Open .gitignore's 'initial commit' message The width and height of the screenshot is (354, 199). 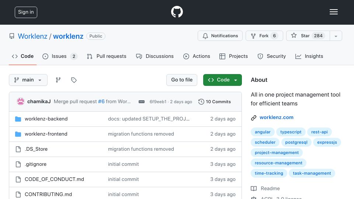point(123,164)
